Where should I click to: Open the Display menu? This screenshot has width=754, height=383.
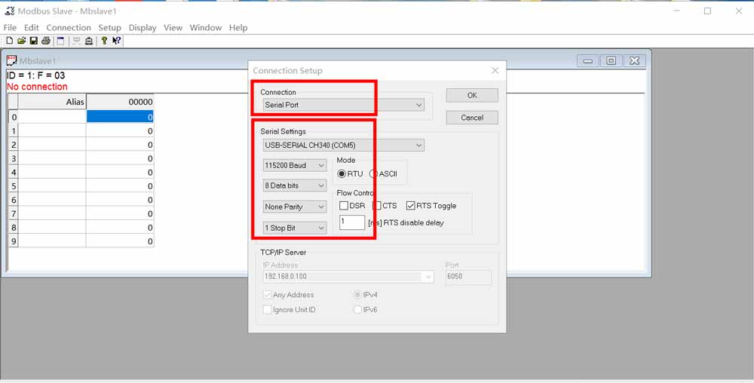click(142, 28)
